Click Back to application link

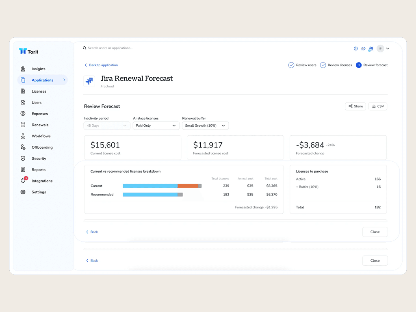click(101, 65)
